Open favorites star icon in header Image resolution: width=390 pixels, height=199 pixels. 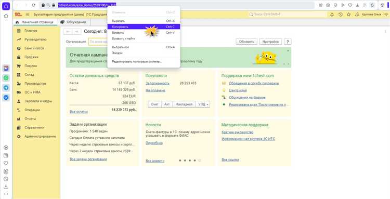pos(349,15)
